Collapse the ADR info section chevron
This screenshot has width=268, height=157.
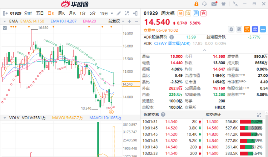pyautogui.click(x=204, y=50)
